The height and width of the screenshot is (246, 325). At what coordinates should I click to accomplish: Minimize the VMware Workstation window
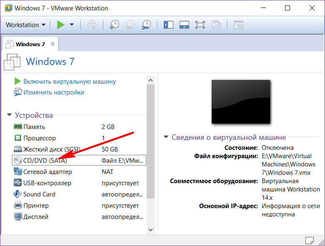point(263,8)
